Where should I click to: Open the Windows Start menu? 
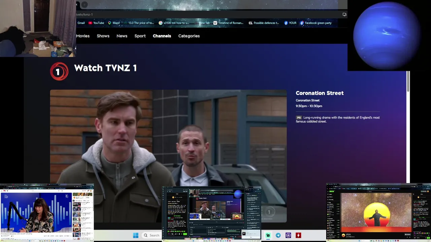pos(136,235)
